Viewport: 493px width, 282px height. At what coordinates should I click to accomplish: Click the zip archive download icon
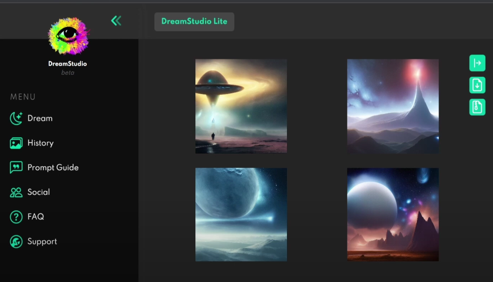click(477, 107)
